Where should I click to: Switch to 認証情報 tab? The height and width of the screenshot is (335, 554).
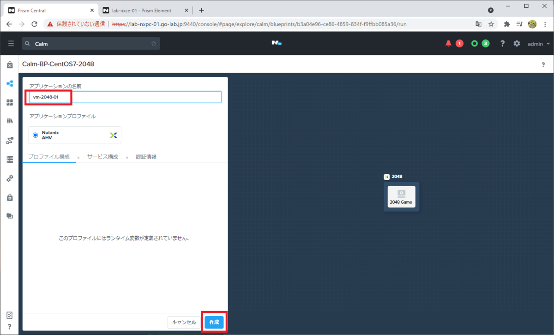(146, 157)
